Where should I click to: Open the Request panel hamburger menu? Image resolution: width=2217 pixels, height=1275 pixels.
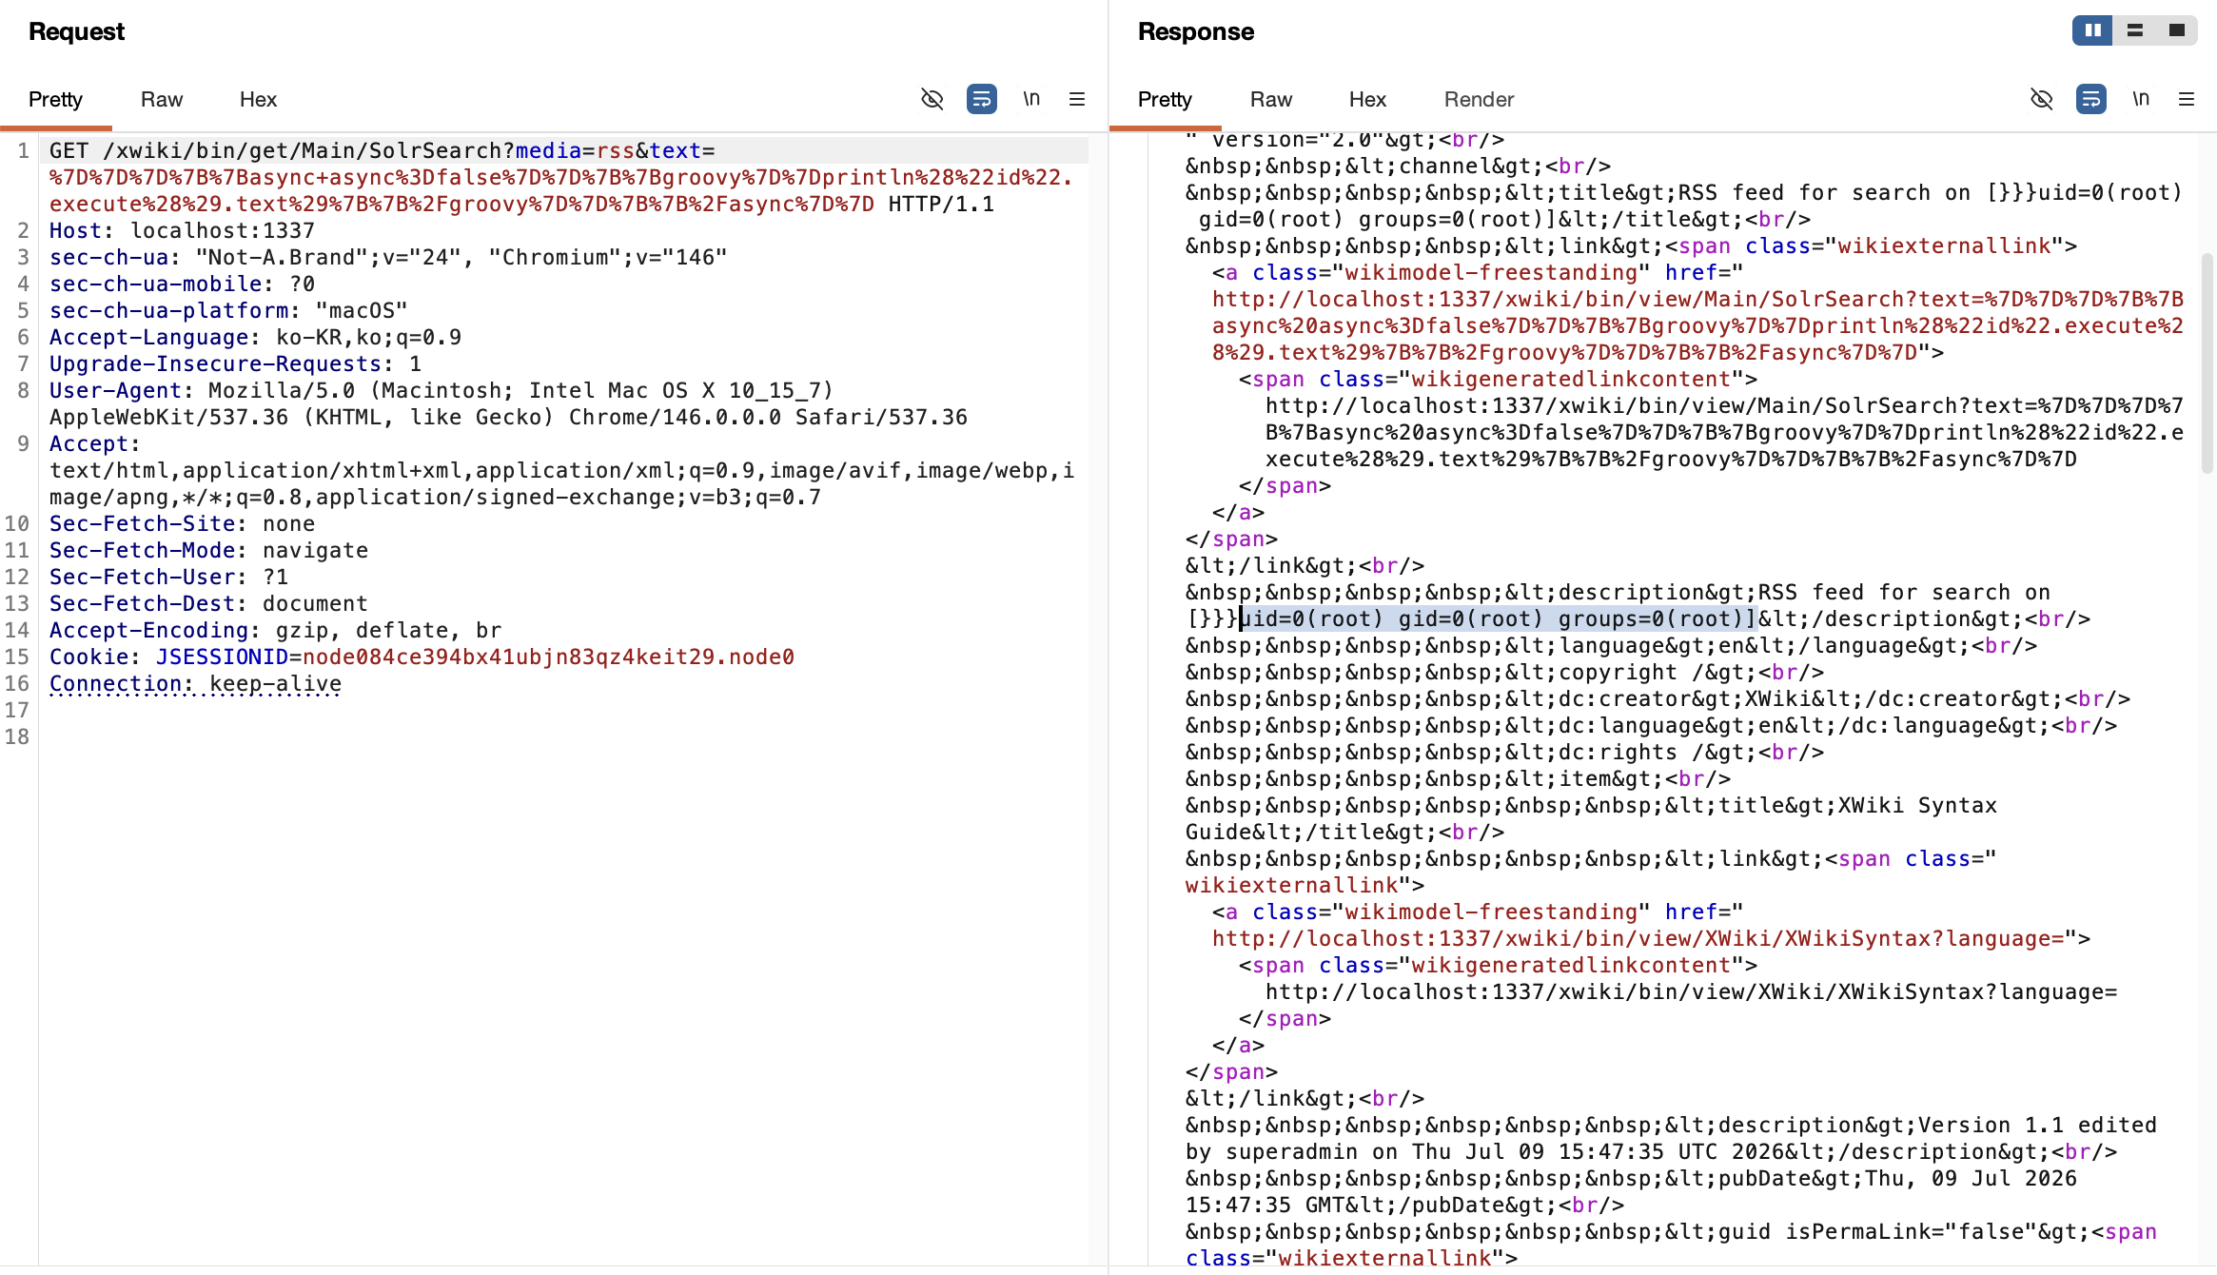coord(1077,99)
